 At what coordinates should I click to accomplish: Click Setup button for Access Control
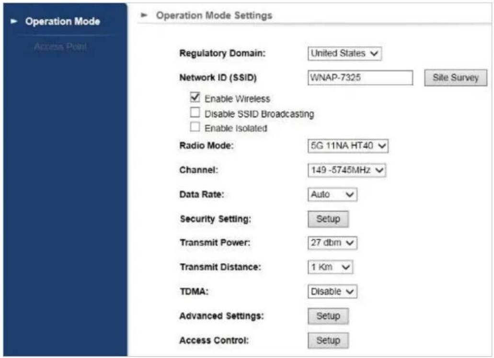pos(328,340)
